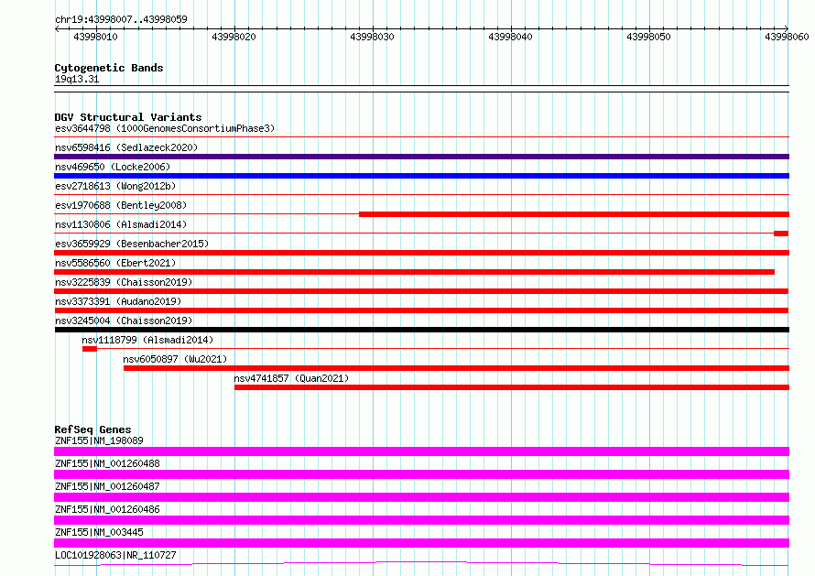The width and height of the screenshot is (815, 576).
Task: Click the magenta NM_198089 gene bar
Action: click(x=421, y=451)
